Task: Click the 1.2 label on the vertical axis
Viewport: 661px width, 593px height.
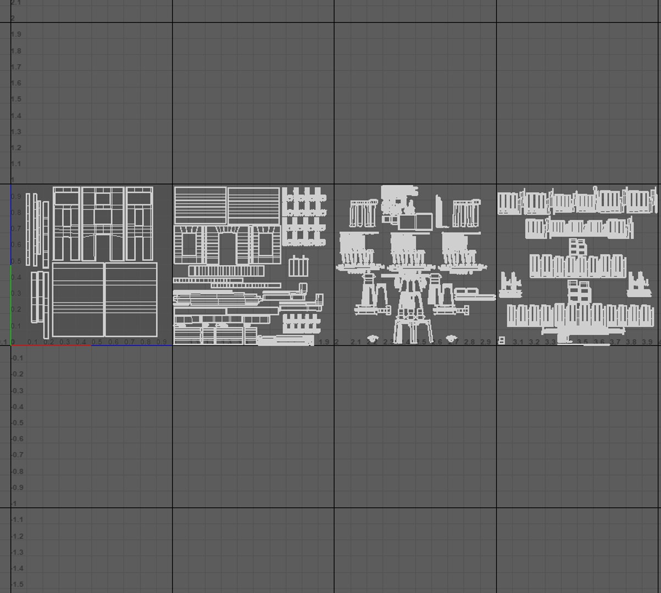Action: [16, 148]
